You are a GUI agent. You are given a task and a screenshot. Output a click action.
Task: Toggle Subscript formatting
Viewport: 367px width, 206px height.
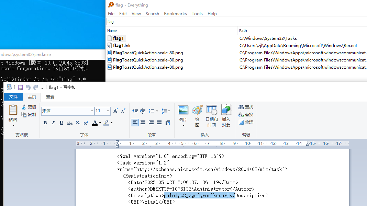[x=78, y=123]
